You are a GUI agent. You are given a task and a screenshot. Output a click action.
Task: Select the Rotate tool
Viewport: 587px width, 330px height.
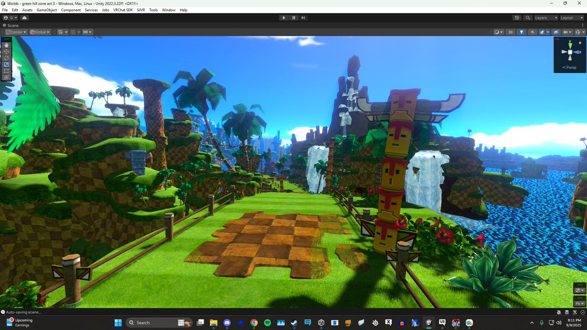coord(6,58)
